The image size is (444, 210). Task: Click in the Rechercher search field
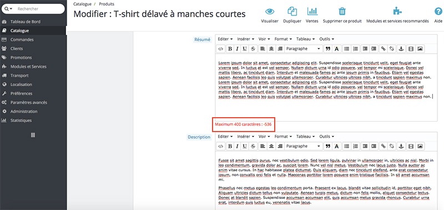tap(39, 9)
